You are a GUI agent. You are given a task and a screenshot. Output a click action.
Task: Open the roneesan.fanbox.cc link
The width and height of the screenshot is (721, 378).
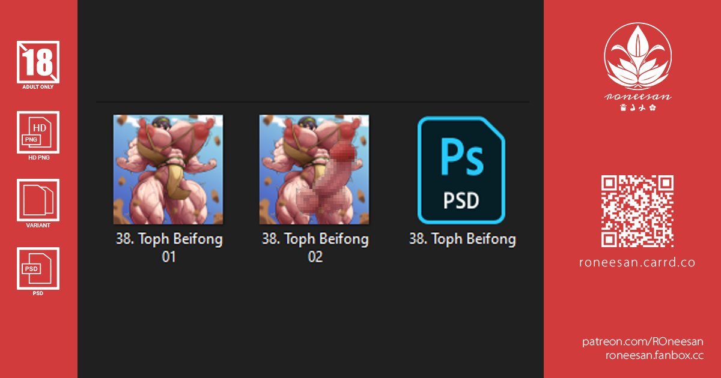coord(654,355)
